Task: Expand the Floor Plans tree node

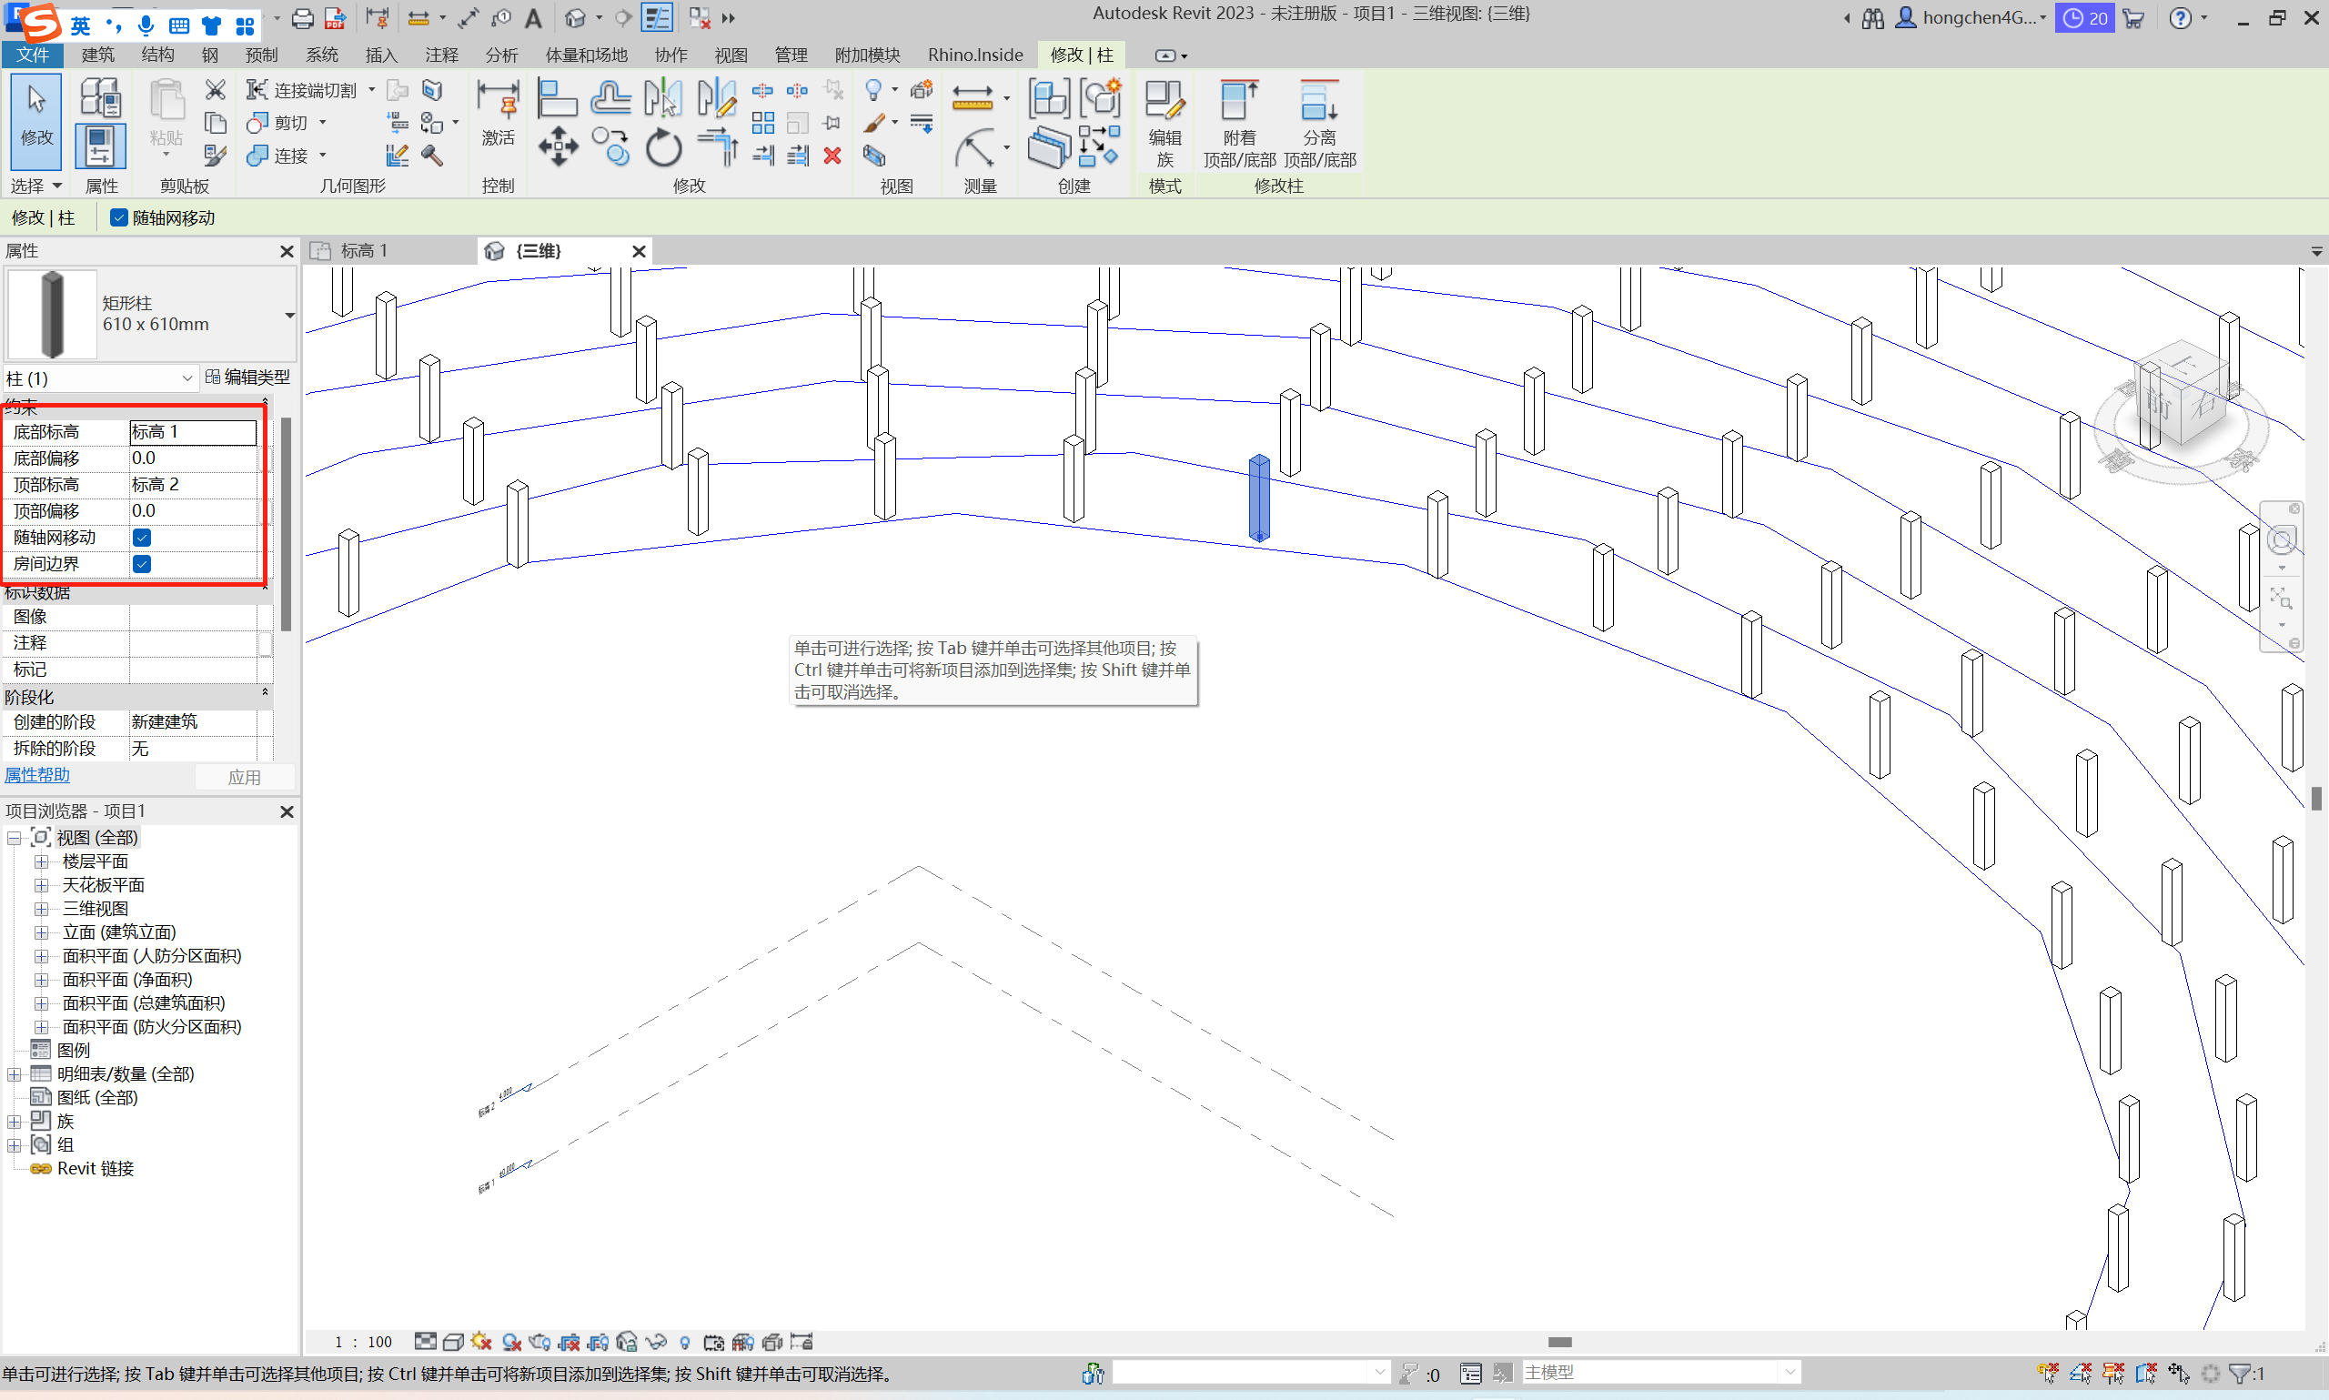Action: coord(42,861)
